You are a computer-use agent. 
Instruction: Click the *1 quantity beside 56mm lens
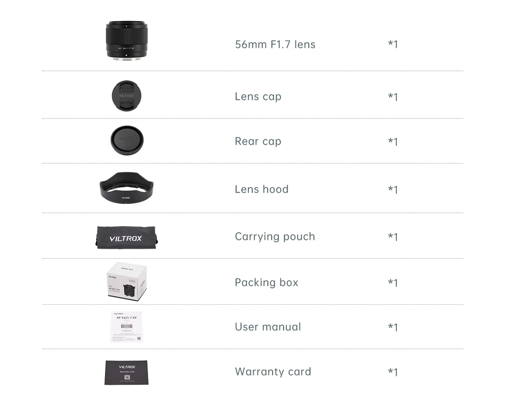point(393,44)
